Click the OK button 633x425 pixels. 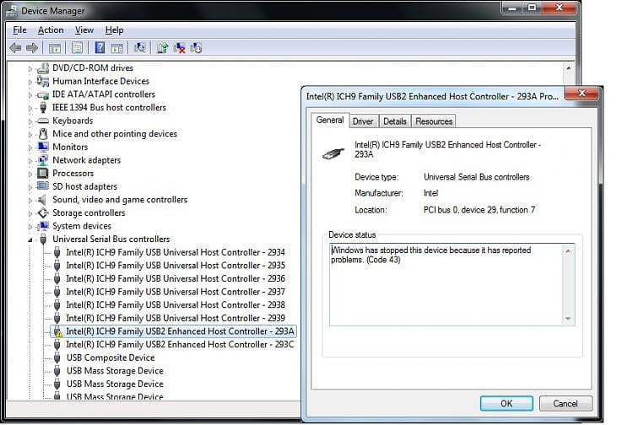pos(506,403)
